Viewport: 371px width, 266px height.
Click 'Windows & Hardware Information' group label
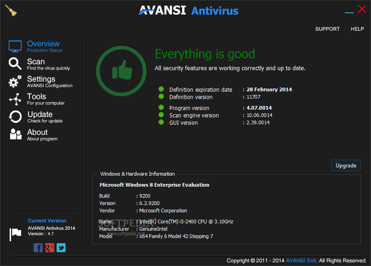coord(137,174)
